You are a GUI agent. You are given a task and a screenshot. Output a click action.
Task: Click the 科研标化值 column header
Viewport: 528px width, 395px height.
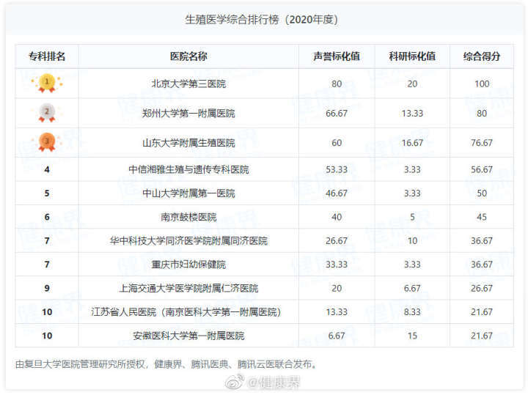412,56
